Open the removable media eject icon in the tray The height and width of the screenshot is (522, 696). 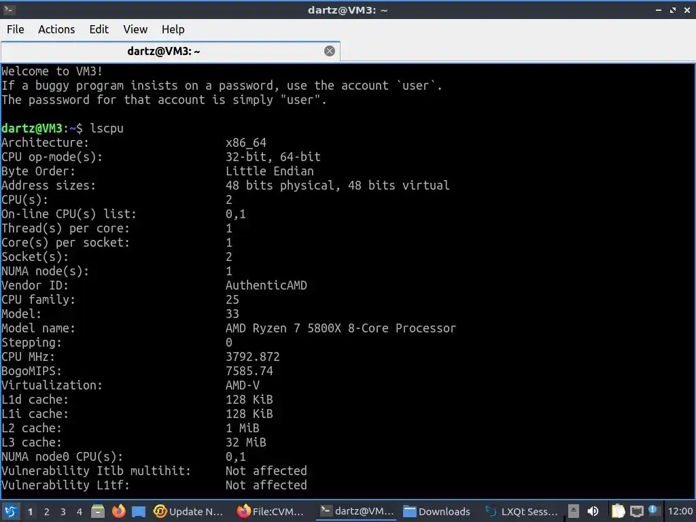[574, 511]
